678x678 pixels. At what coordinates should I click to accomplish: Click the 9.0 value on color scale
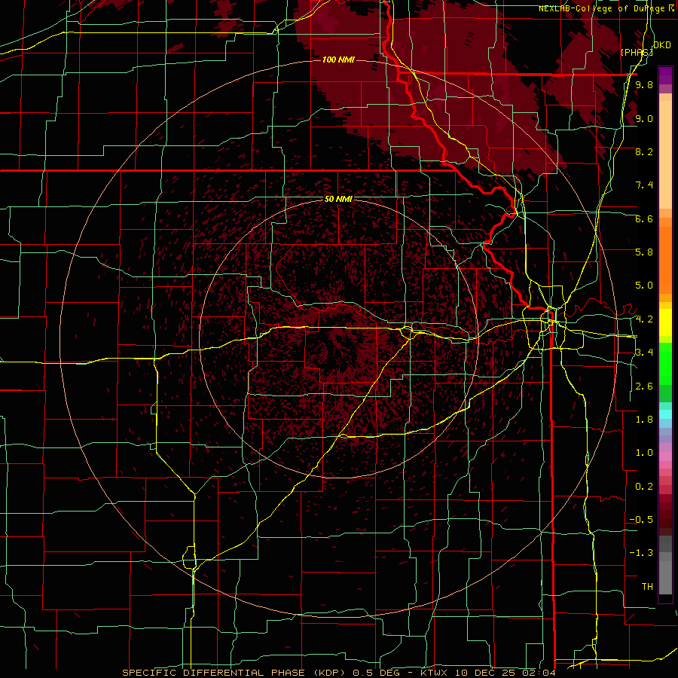pyautogui.click(x=644, y=119)
